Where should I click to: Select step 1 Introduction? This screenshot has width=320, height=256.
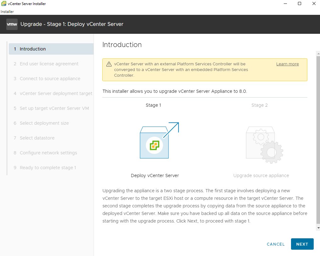tap(51, 49)
